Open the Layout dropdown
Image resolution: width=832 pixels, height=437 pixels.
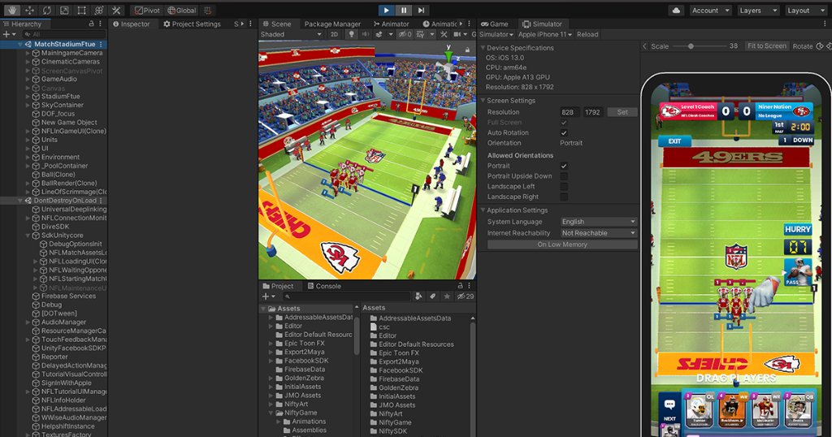(x=805, y=10)
